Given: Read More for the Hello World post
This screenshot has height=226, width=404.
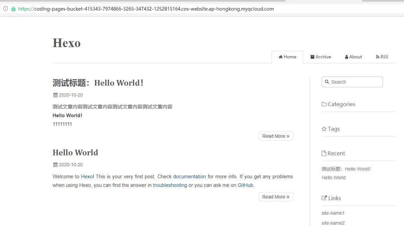Looking at the screenshot, I should pyautogui.click(x=276, y=197).
